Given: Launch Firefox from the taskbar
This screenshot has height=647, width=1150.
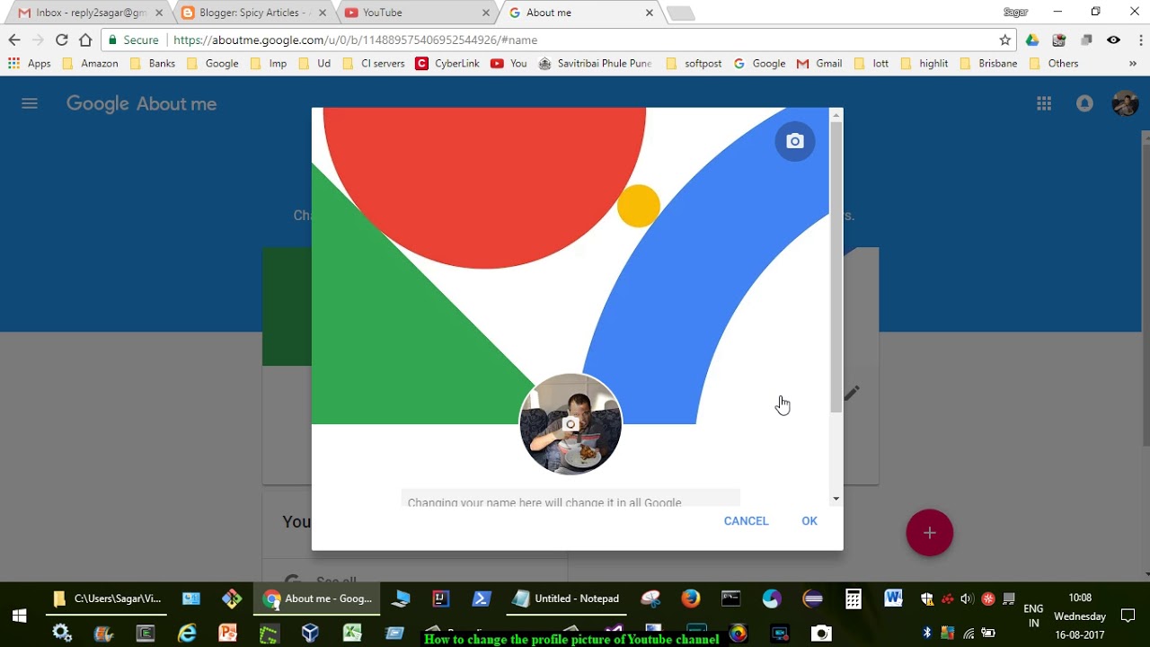Looking at the screenshot, I should [x=690, y=598].
